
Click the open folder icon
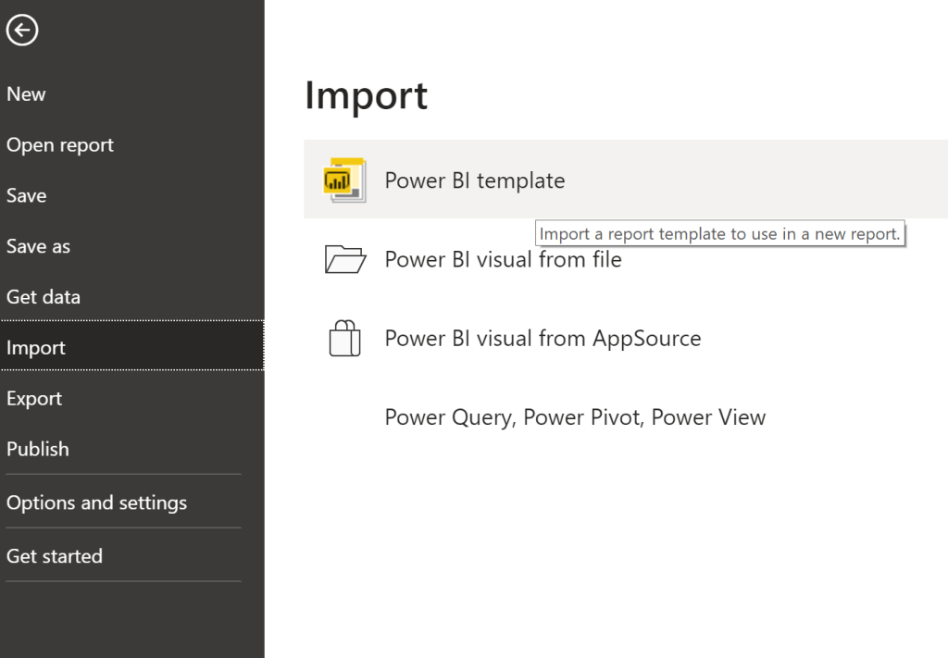pyautogui.click(x=345, y=260)
